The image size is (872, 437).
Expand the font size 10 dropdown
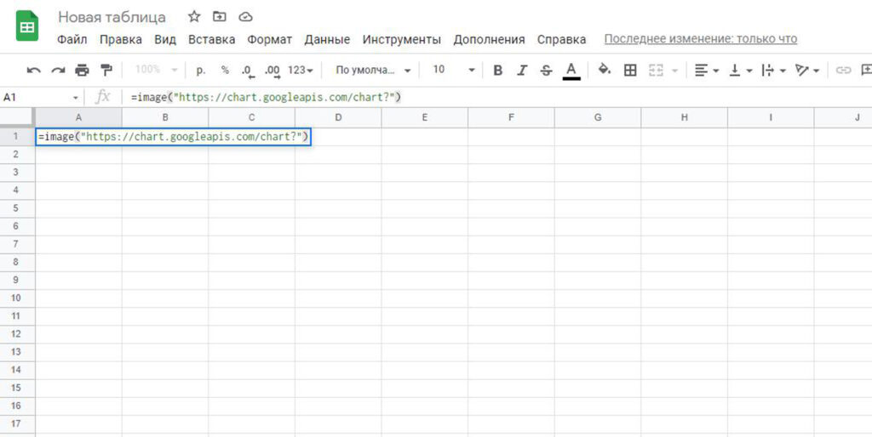453,70
